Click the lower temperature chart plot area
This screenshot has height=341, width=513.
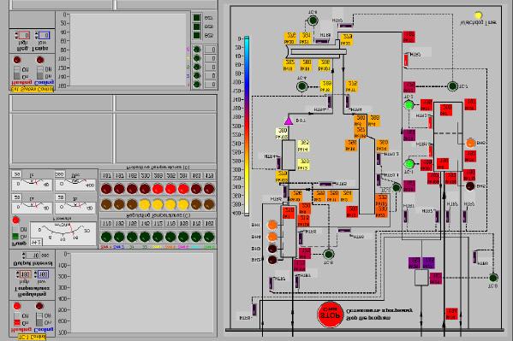142,292
